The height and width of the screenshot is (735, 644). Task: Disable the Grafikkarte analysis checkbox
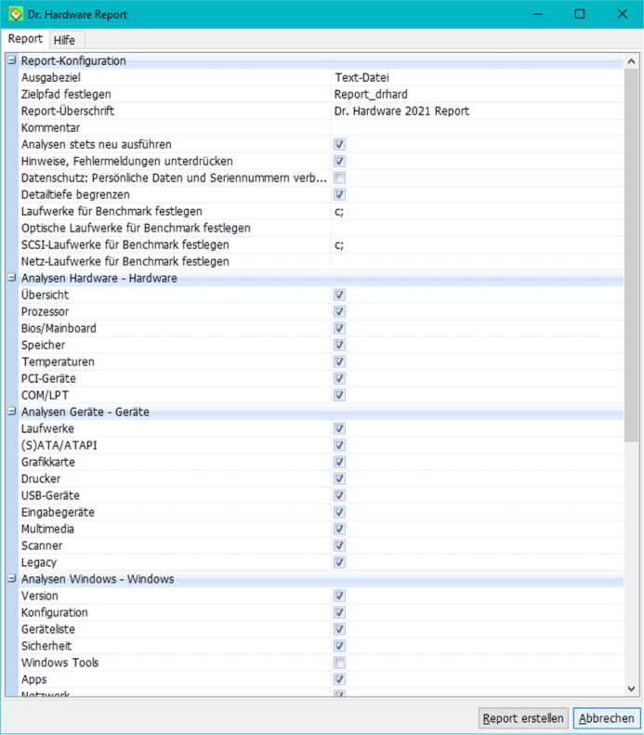point(340,463)
